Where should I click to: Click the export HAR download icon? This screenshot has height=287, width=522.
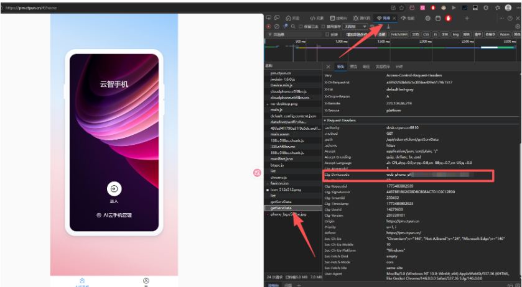click(x=388, y=26)
